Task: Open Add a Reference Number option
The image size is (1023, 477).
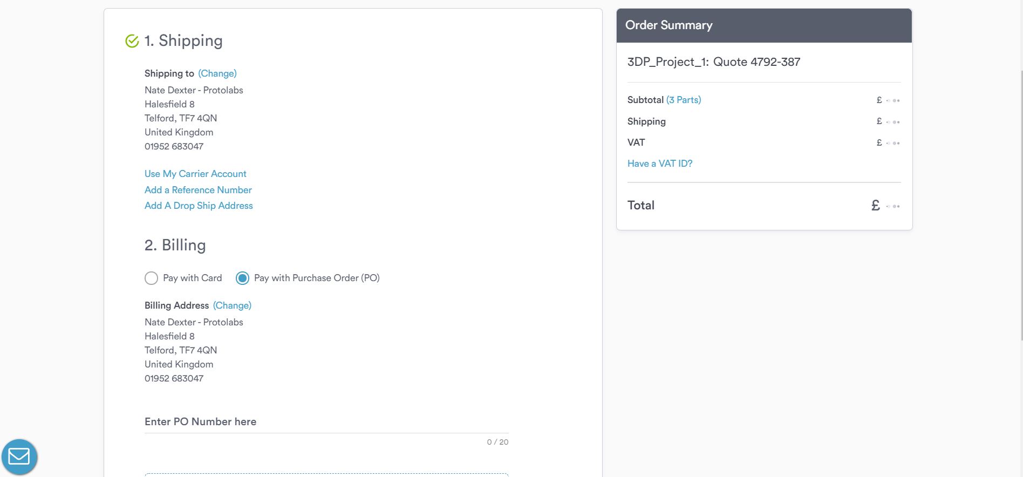Action: (198, 190)
